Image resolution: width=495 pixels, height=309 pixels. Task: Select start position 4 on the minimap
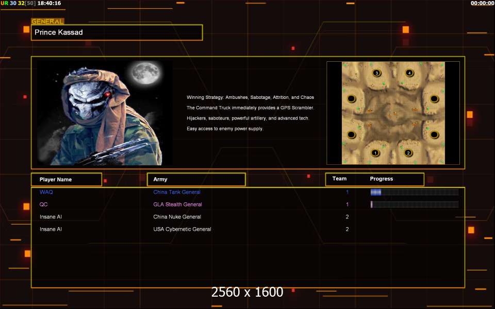click(409, 73)
